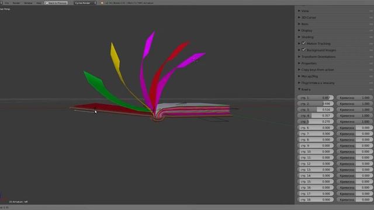Click the стр. 9 slider
This screenshot has height=210, width=374.
(x=316, y=146)
